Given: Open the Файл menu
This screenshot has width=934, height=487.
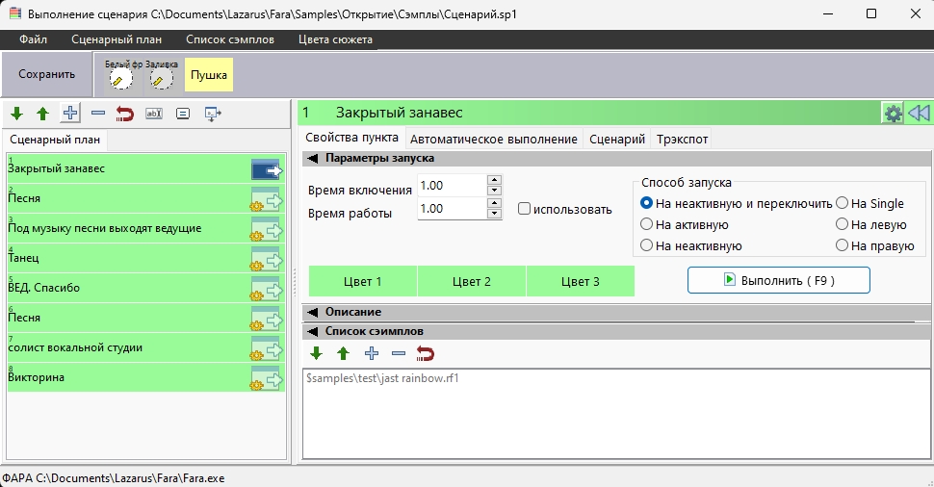Looking at the screenshot, I should (x=34, y=39).
